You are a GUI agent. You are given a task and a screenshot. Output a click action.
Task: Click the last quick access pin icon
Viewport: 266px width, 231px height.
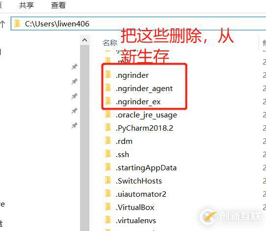point(74,125)
